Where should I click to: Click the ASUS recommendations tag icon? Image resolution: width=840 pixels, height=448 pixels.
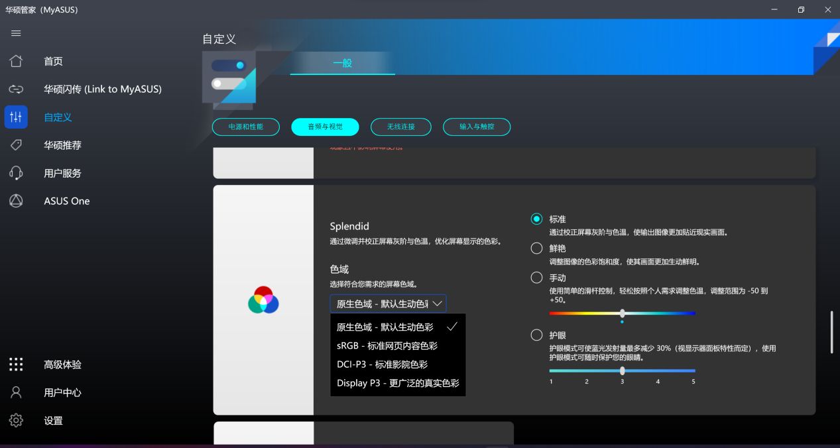click(x=16, y=145)
